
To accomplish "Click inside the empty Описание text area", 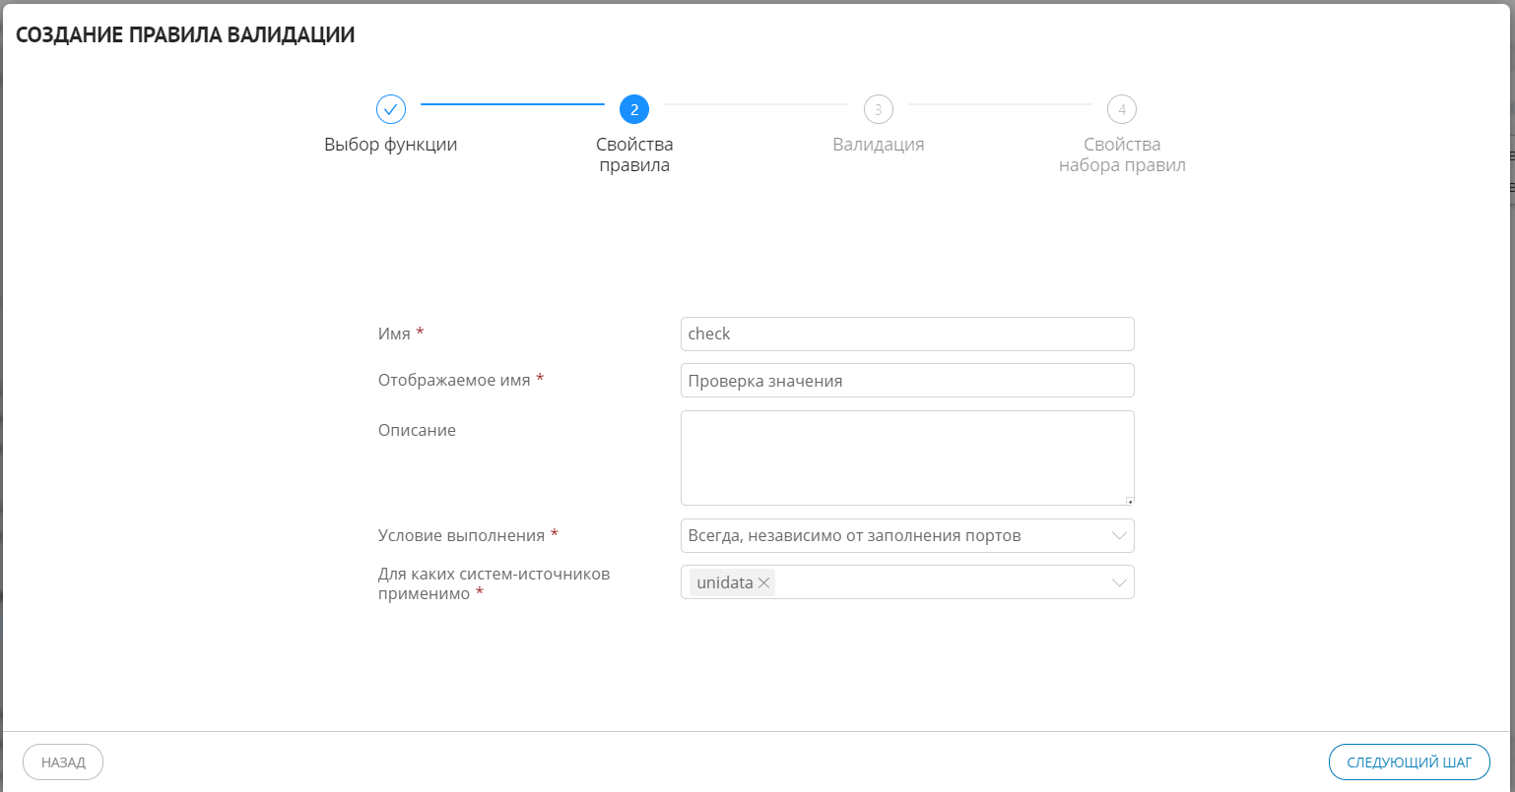I will click(x=906, y=456).
